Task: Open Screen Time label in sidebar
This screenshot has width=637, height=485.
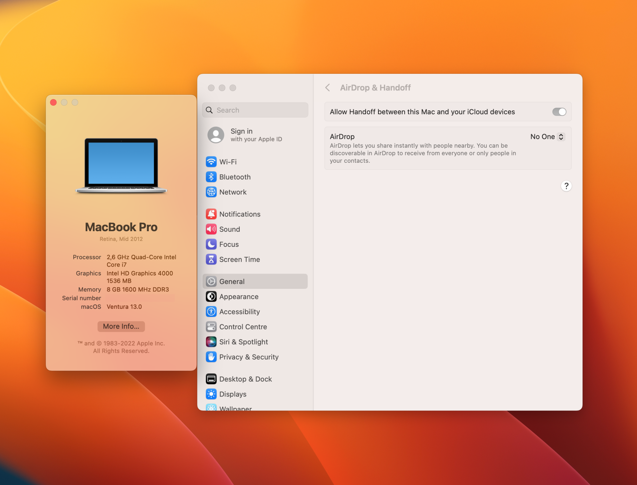Action: 240,260
